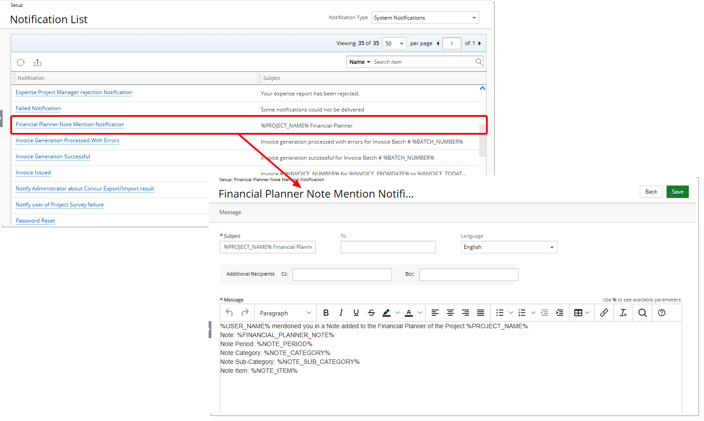Viewport: 704px width, 421px height.
Task: Toggle italic formatting
Action: (x=341, y=313)
